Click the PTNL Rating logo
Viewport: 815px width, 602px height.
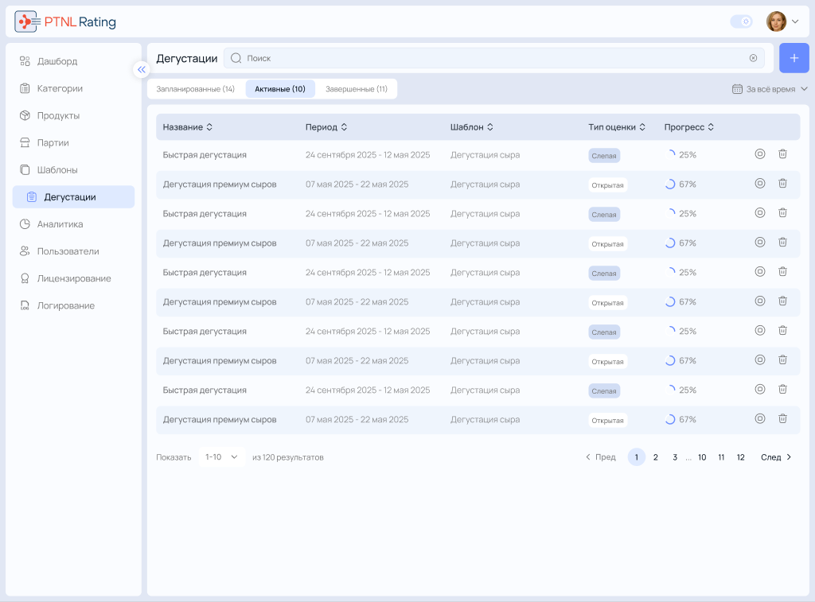[65, 21]
